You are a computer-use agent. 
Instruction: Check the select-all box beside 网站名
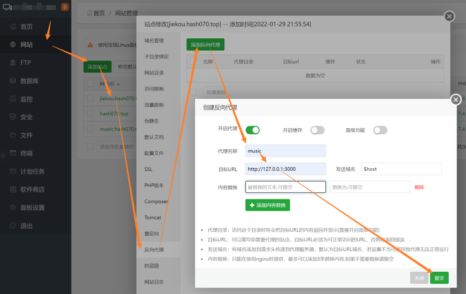91,84
